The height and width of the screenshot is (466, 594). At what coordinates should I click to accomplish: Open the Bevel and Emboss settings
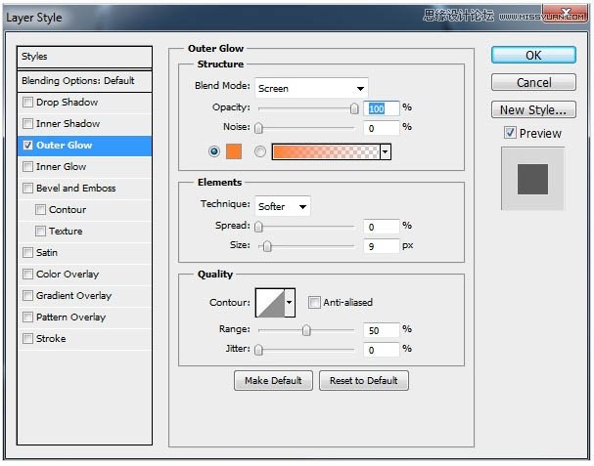[75, 189]
